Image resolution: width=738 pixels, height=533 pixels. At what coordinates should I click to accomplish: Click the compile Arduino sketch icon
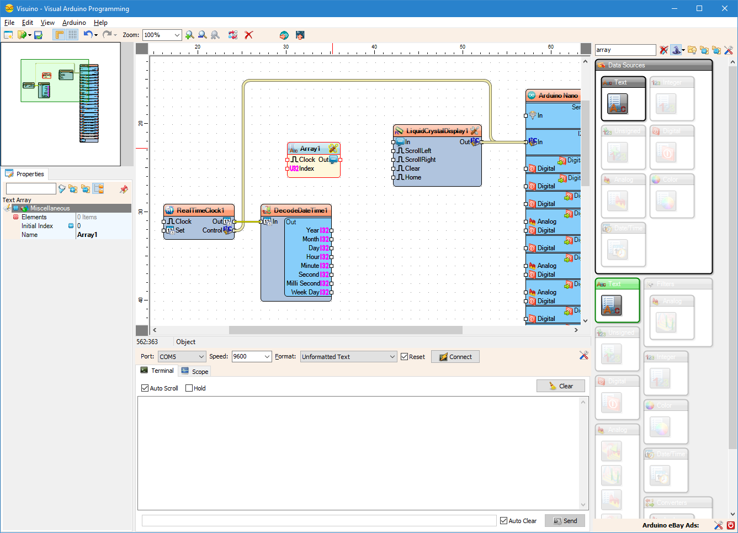coord(284,35)
